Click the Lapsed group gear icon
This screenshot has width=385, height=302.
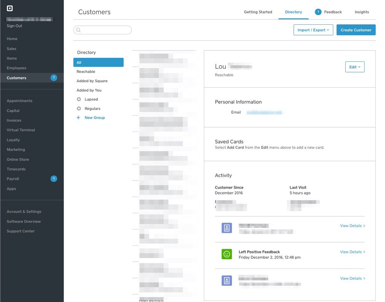(x=79, y=99)
